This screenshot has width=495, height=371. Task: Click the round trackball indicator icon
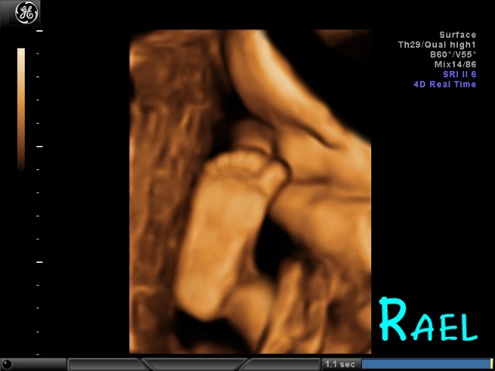[7, 363]
